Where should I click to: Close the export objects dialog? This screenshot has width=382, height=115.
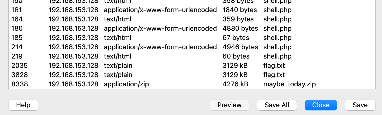[x=321, y=105]
